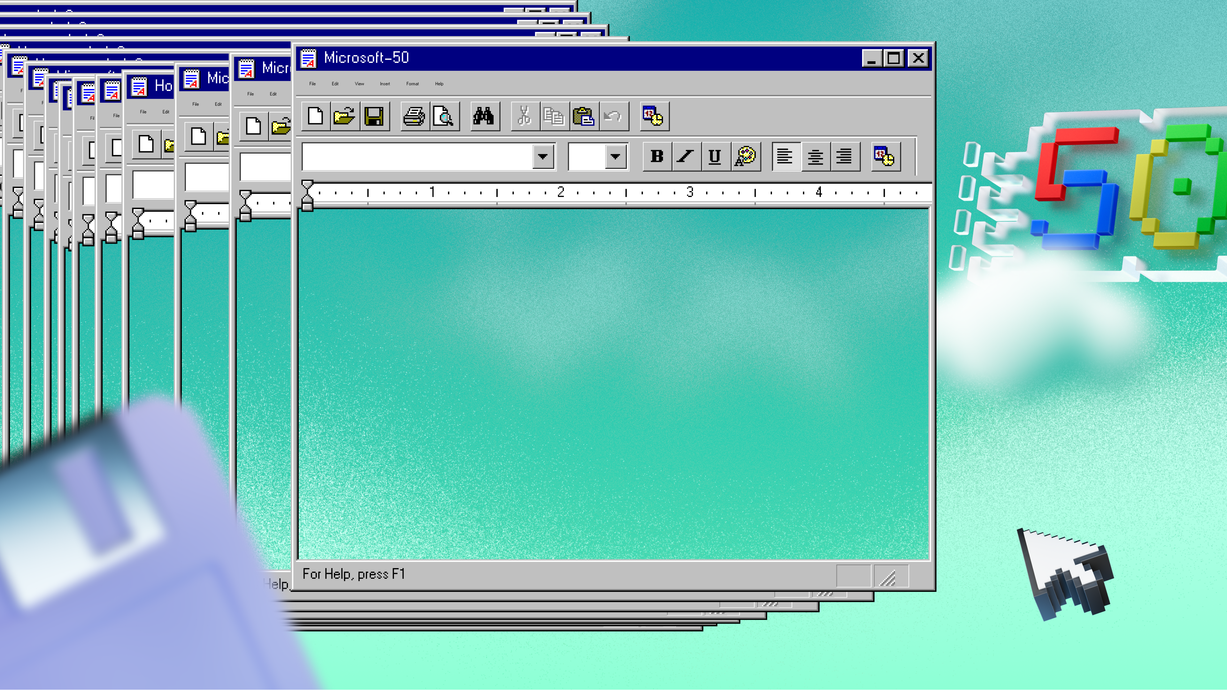Click New icon in the 'Mic' window
The image size is (1227, 690).
[199, 137]
